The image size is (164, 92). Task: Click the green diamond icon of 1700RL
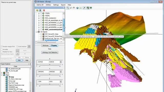point(43,14)
